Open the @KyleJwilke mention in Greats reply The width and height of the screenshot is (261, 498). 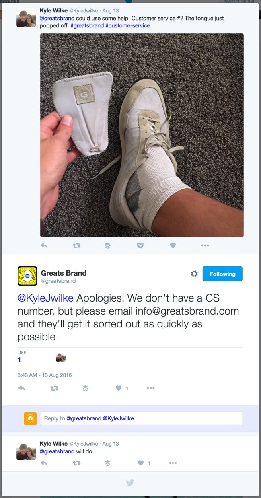click(45, 298)
